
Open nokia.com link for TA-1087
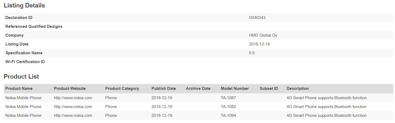tap(73, 98)
